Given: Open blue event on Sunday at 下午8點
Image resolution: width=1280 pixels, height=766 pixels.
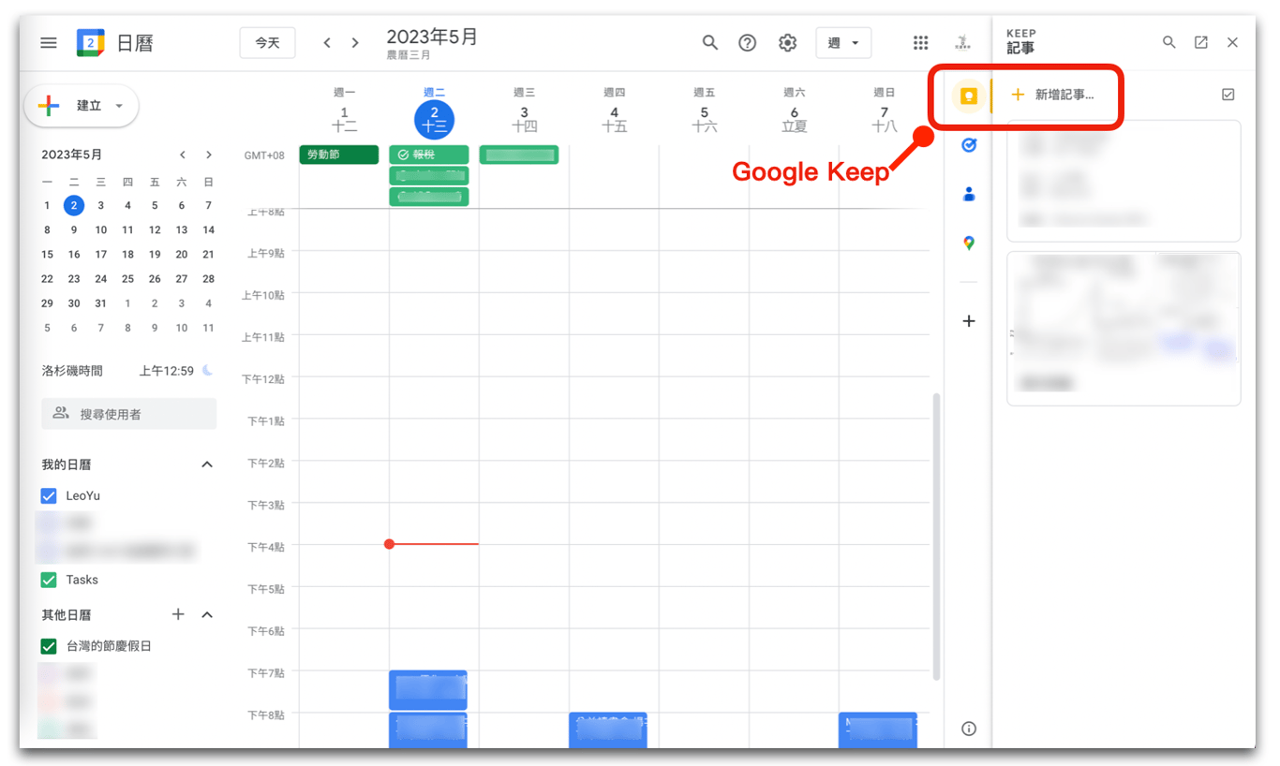Looking at the screenshot, I should click(878, 730).
